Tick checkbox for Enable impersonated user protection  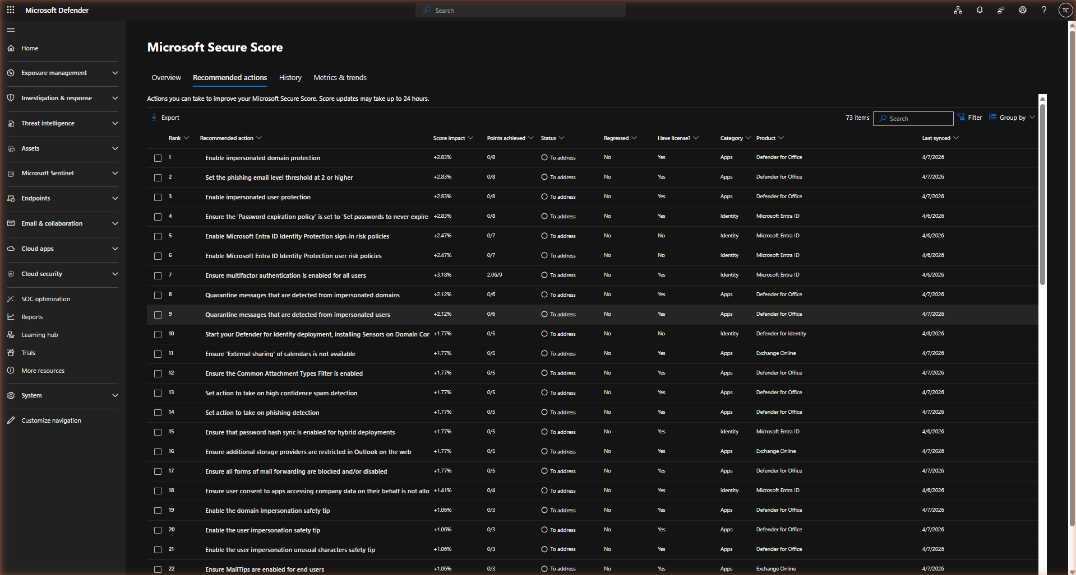(x=158, y=198)
